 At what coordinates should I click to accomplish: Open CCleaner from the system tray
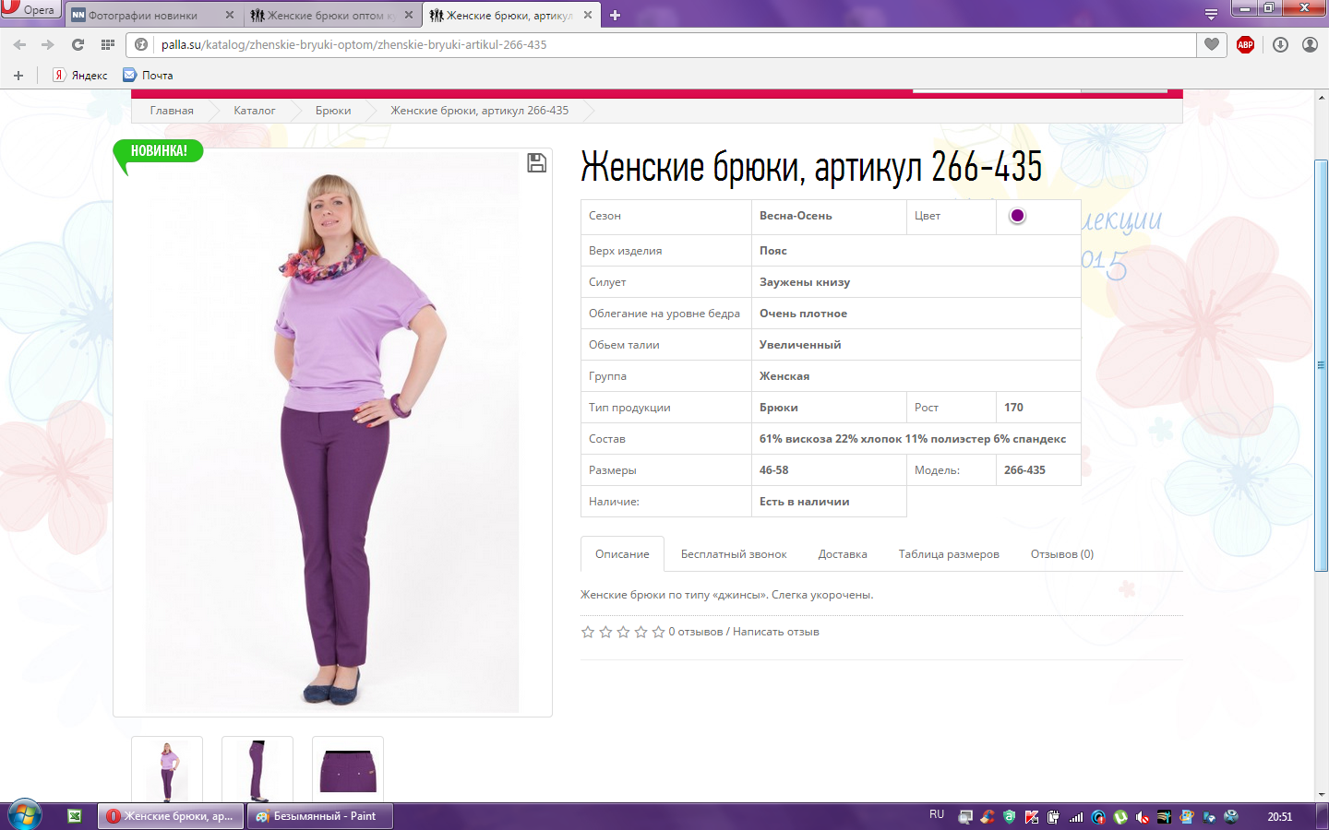click(988, 817)
